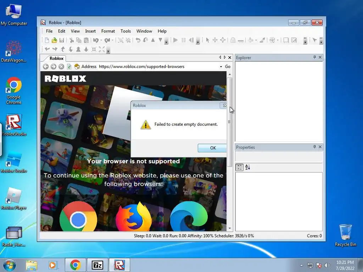The height and width of the screenshot is (272, 363).
Task: Click the Windows Start orb
Action: click(x=10, y=265)
